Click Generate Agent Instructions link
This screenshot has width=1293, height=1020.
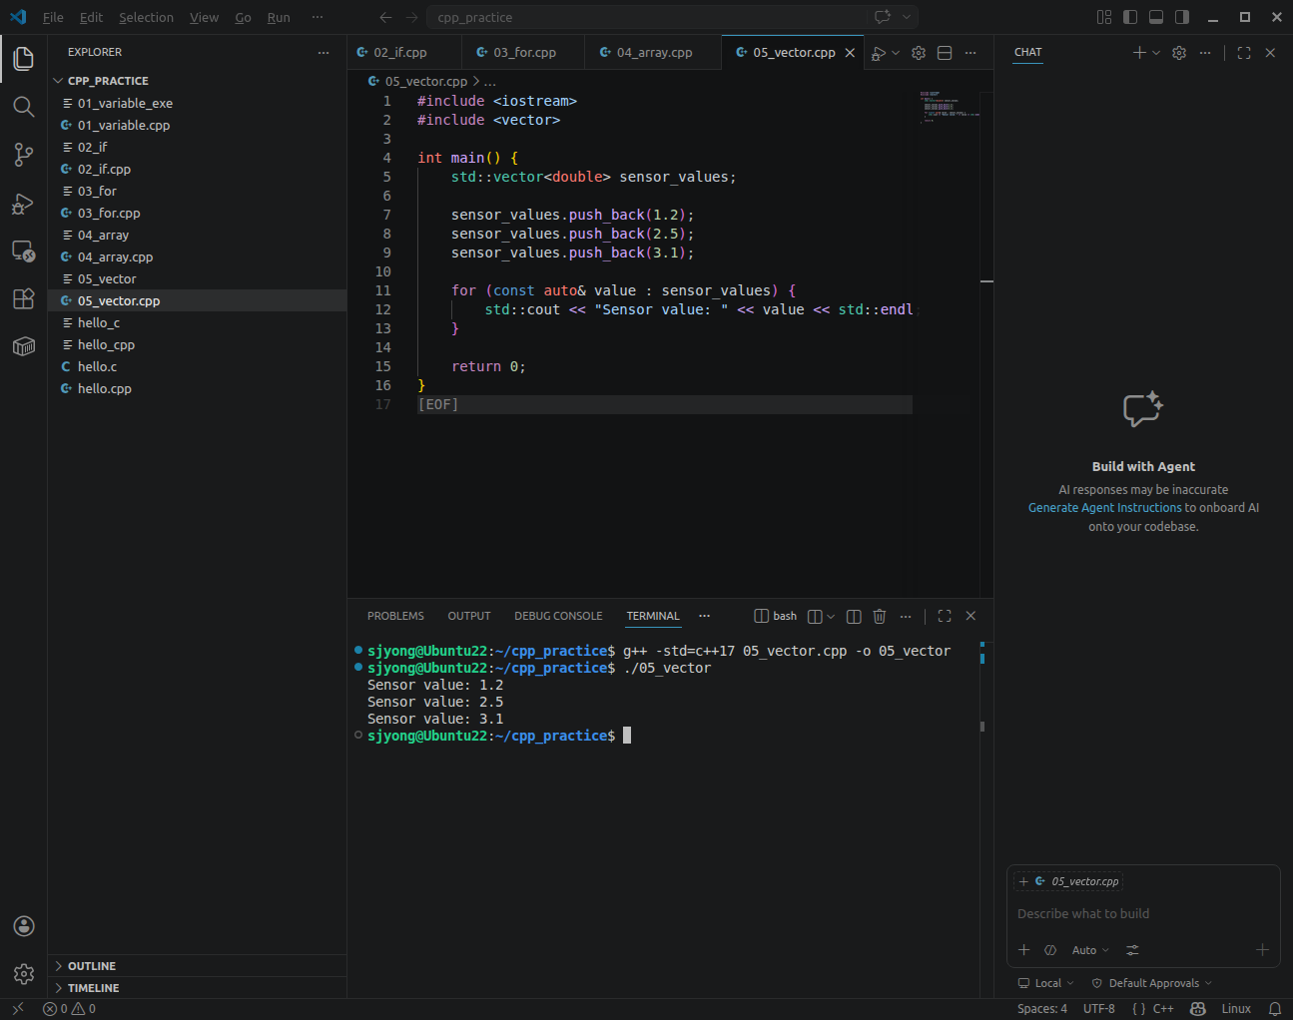1105,508
